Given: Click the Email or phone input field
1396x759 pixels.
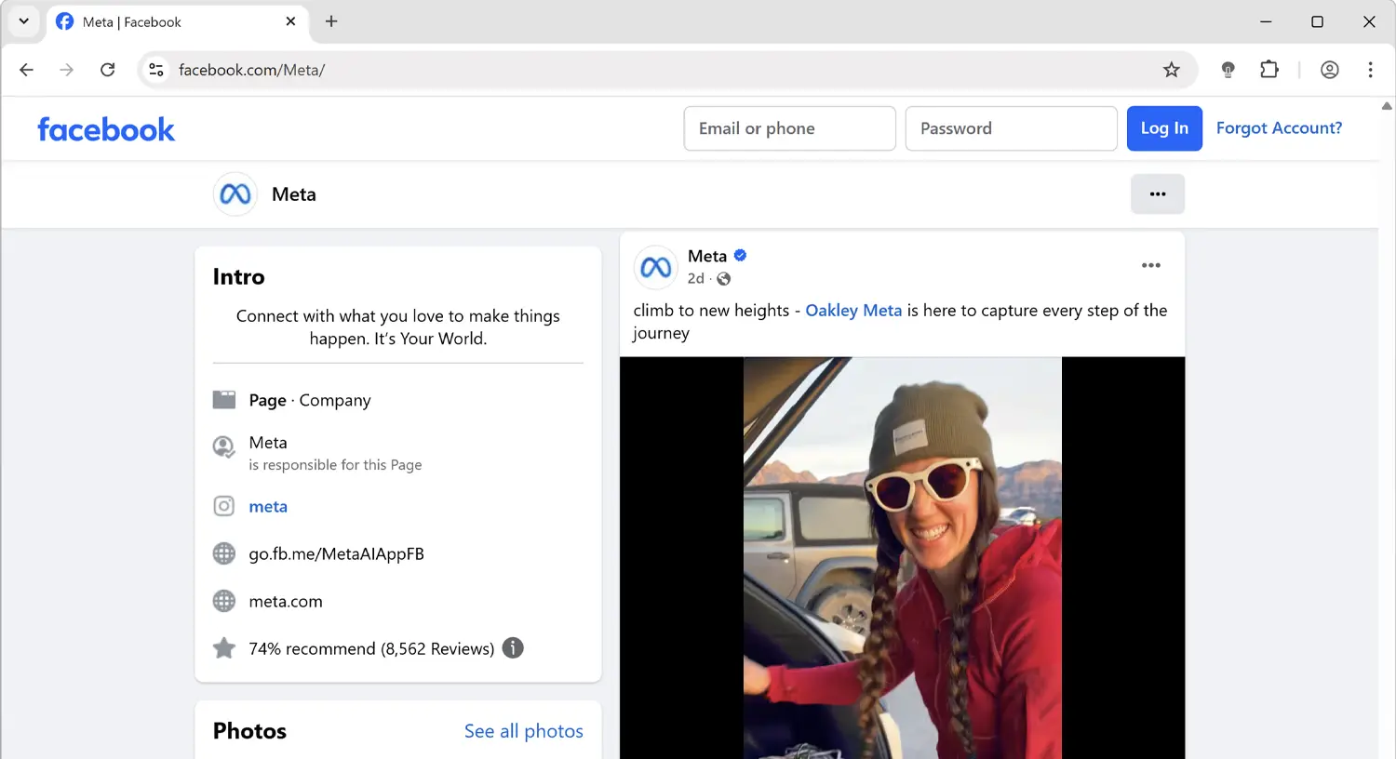Looking at the screenshot, I should tap(789, 128).
